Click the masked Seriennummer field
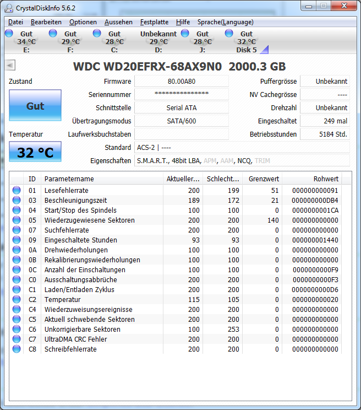 (182, 94)
